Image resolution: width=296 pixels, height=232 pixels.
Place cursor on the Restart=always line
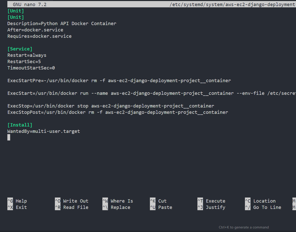pyautogui.click(x=27, y=55)
